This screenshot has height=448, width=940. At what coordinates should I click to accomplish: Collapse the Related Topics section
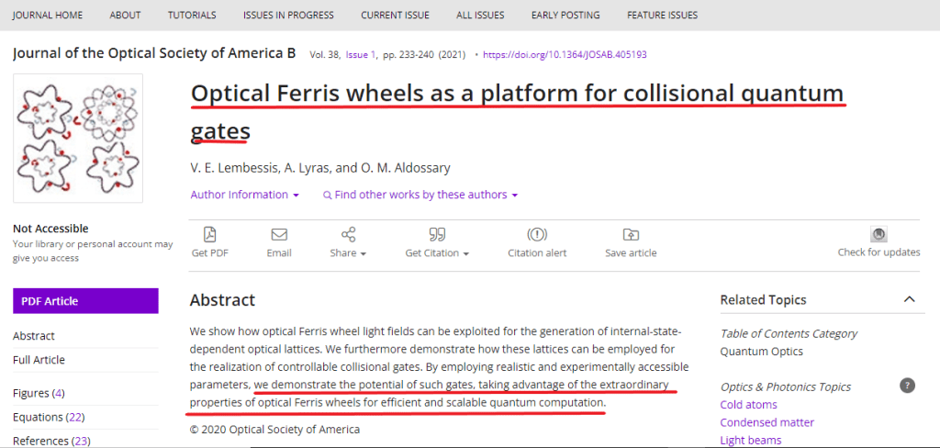[909, 299]
